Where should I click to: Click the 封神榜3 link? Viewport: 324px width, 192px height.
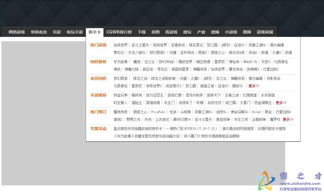253,69
